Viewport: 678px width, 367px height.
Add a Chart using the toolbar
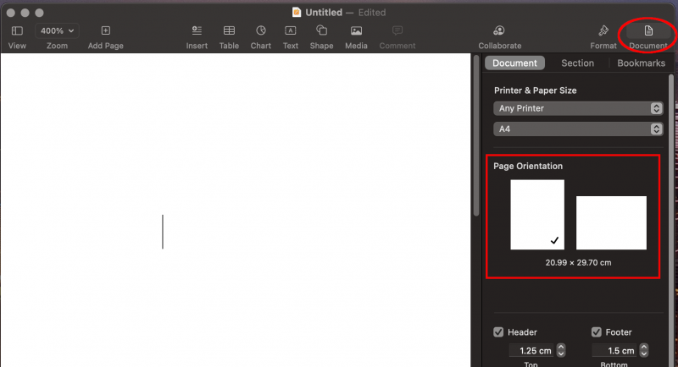(x=260, y=31)
